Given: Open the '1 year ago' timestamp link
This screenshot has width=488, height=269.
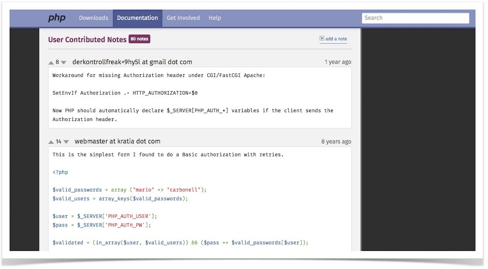Looking at the screenshot, I should click(x=337, y=62).
